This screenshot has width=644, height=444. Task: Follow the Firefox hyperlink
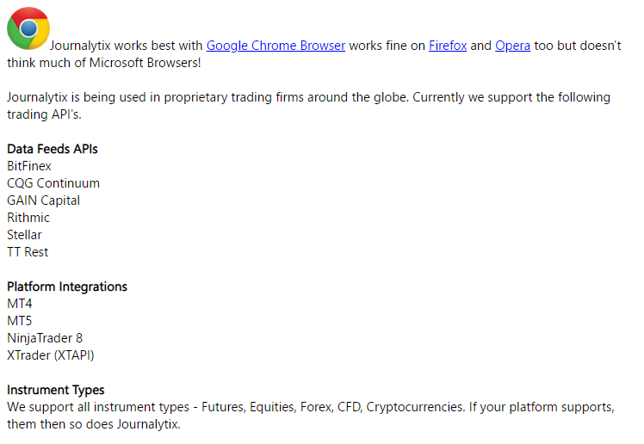click(448, 46)
